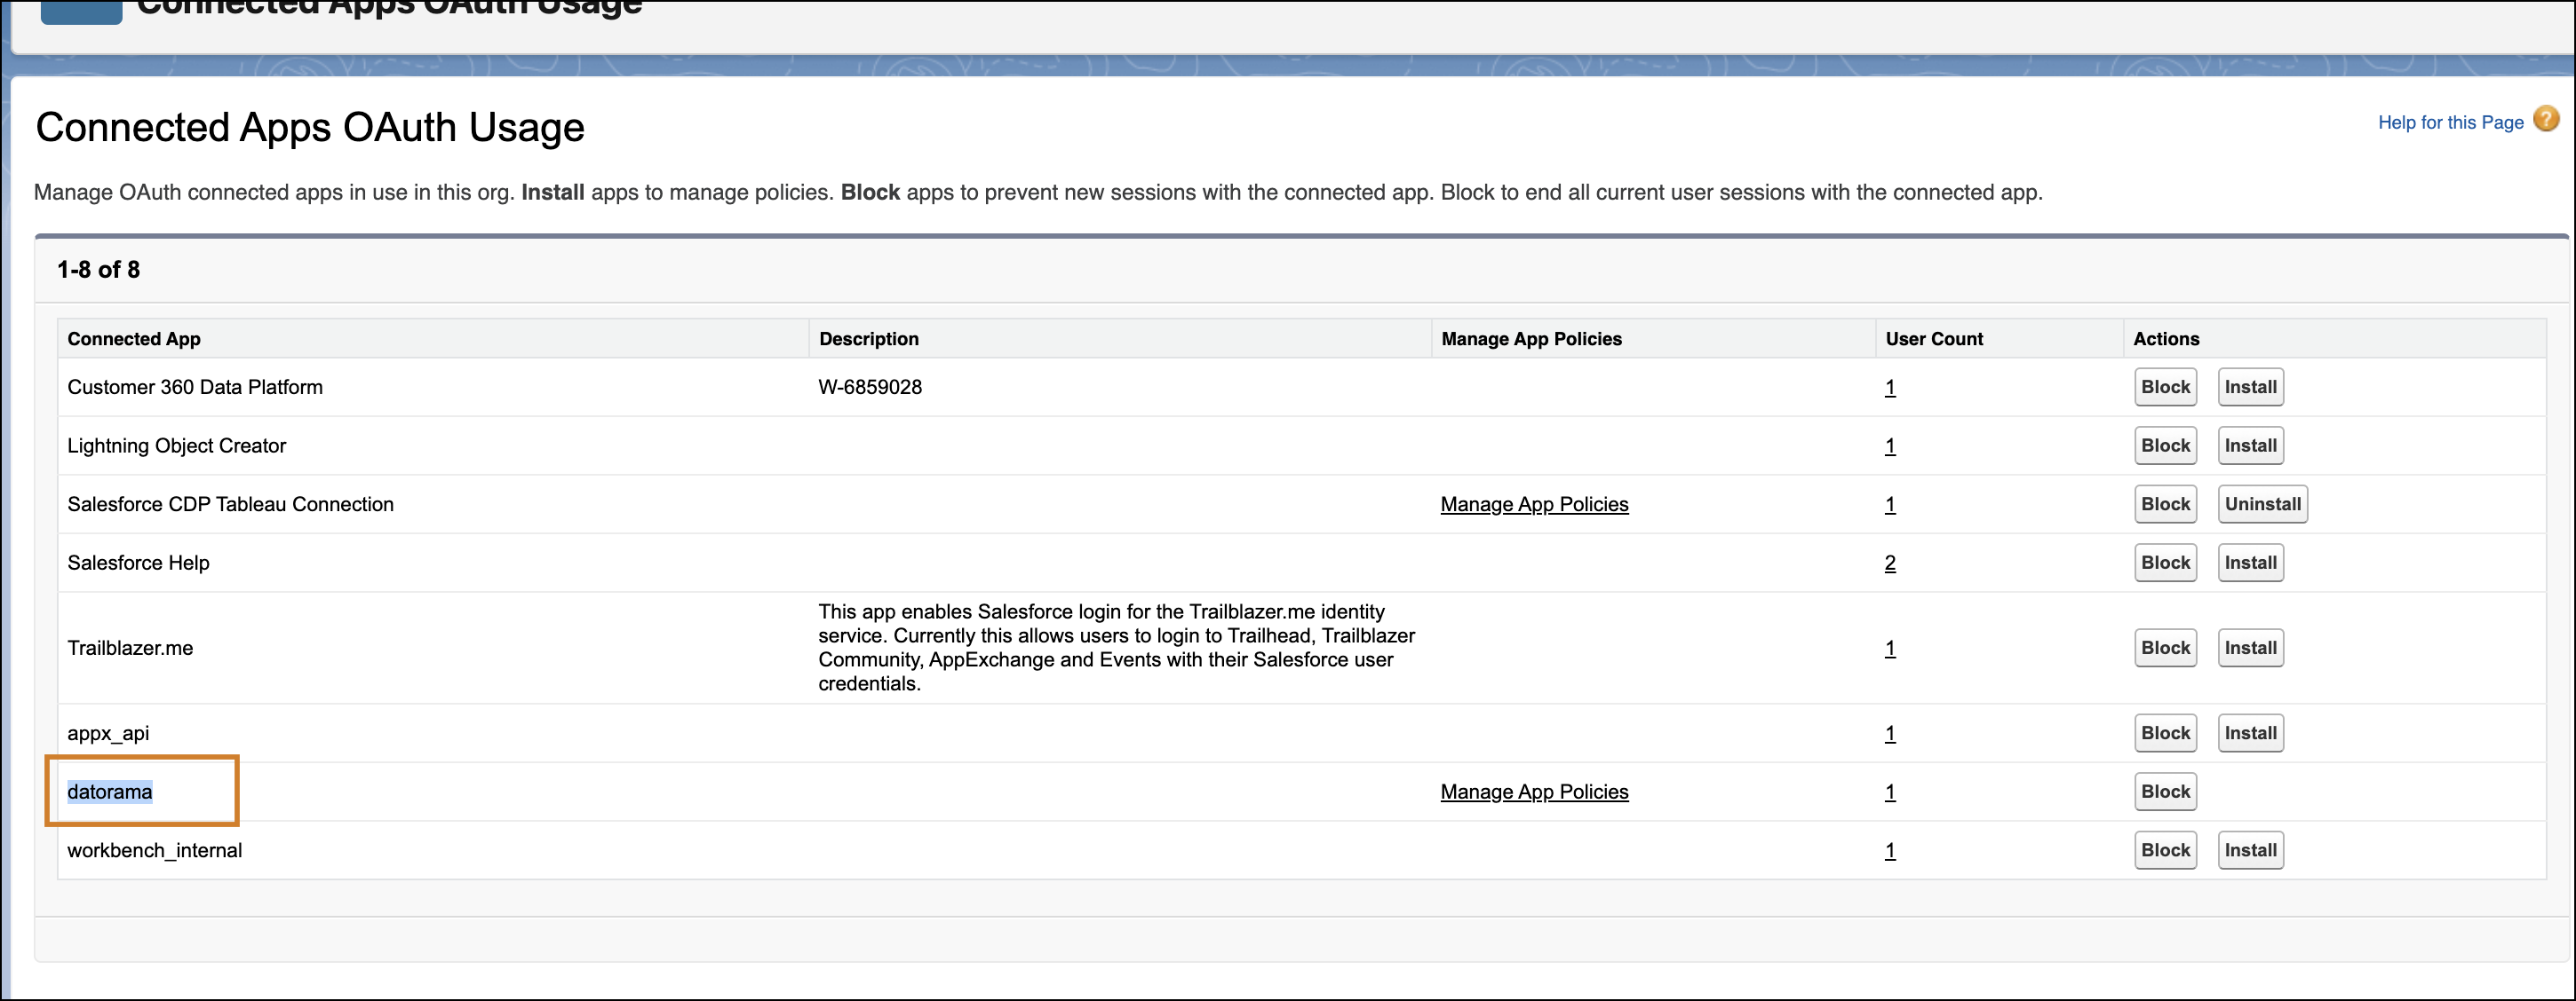Click the appx_api app name
The image size is (2576, 1001).
tap(108, 733)
